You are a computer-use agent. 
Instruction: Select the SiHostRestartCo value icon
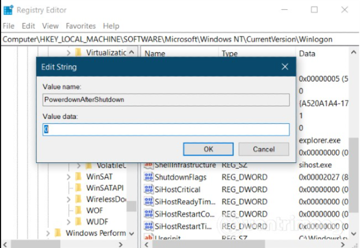point(149,213)
